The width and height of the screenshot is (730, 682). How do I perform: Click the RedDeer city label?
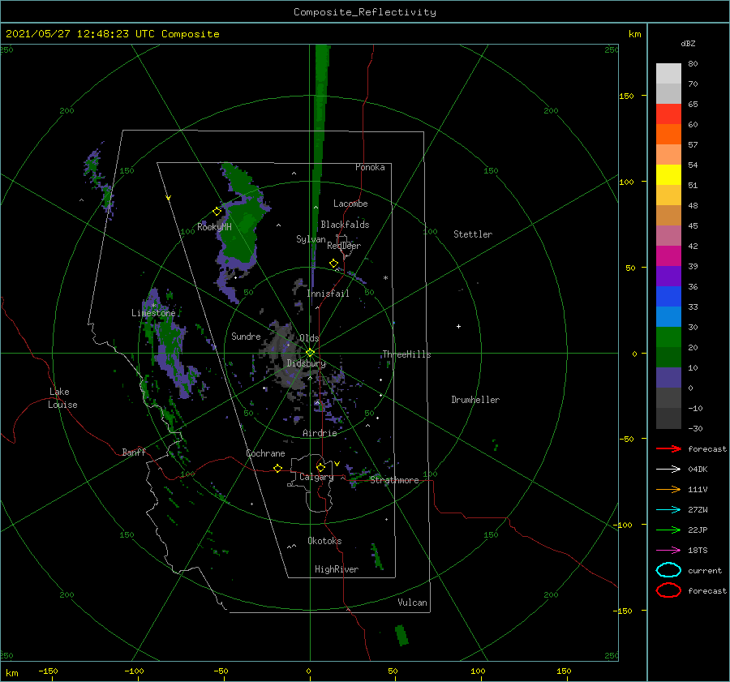click(344, 246)
